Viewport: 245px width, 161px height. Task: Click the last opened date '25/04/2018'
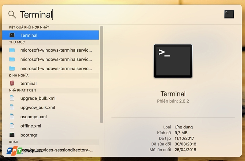185,150
